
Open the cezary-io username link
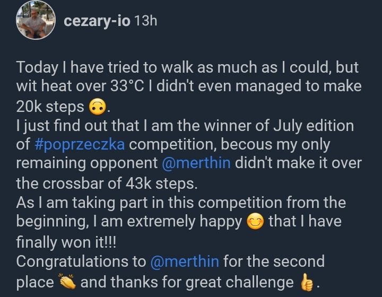(x=97, y=21)
